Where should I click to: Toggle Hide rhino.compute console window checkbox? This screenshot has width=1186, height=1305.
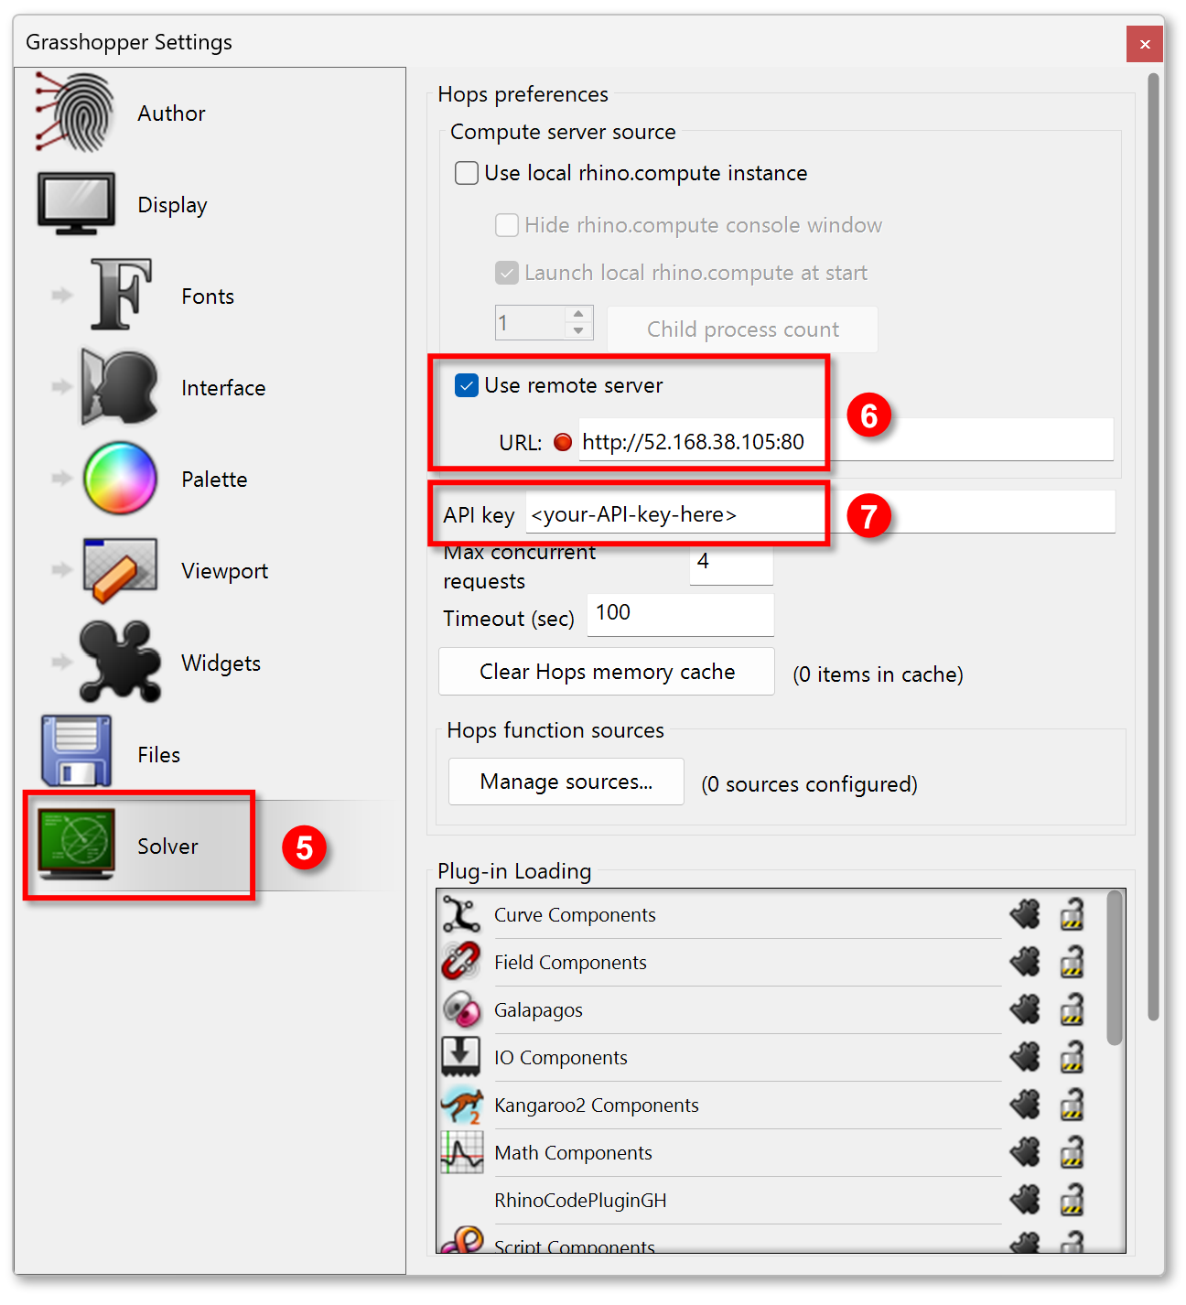coord(507,225)
